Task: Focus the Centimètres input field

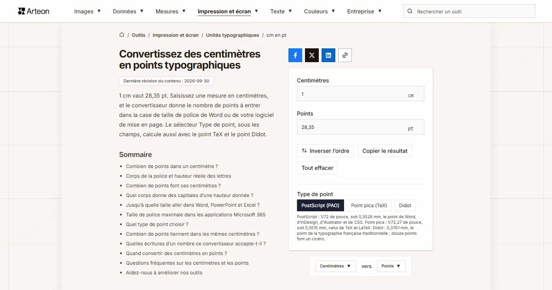Action: [x=361, y=94]
